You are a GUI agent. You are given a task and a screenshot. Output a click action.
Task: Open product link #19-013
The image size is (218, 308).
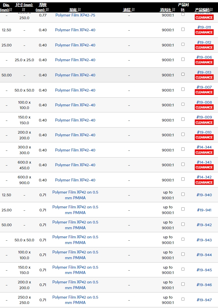[x=204, y=72]
